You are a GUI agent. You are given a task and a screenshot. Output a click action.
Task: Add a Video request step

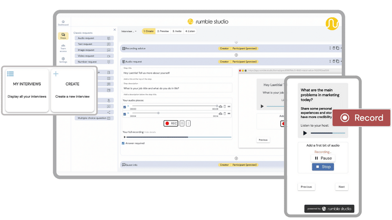[x=94, y=56]
